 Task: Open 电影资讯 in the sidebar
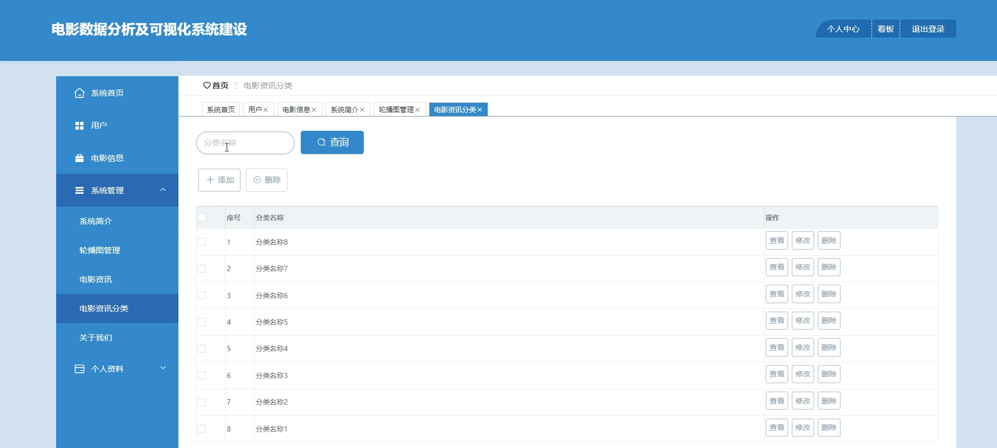pyautogui.click(x=117, y=280)
